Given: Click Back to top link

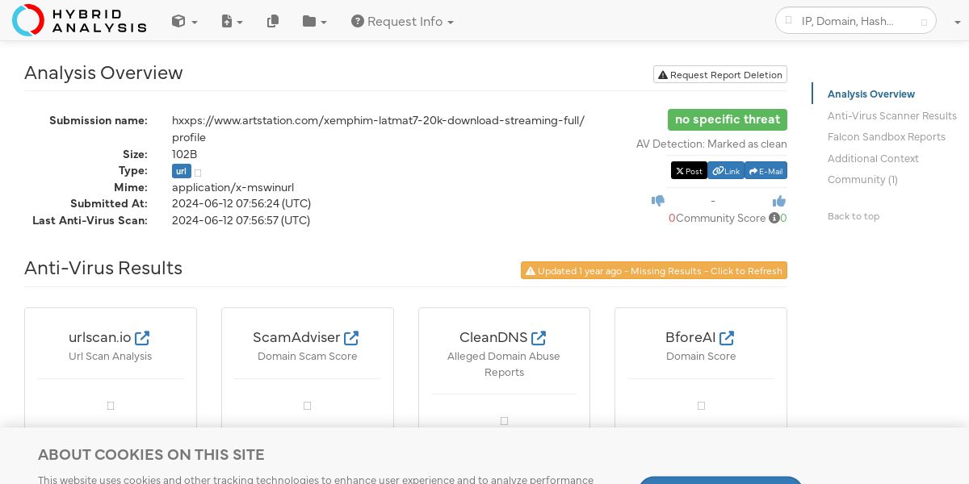Looking at the screenshot, I should coord(854,216).
